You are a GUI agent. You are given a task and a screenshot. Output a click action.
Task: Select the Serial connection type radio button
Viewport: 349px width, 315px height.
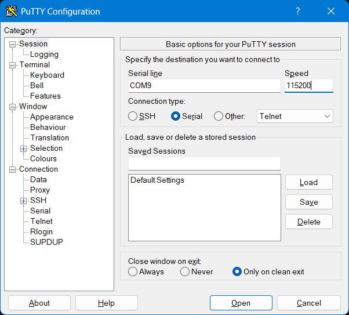click(x=176, y=116)
